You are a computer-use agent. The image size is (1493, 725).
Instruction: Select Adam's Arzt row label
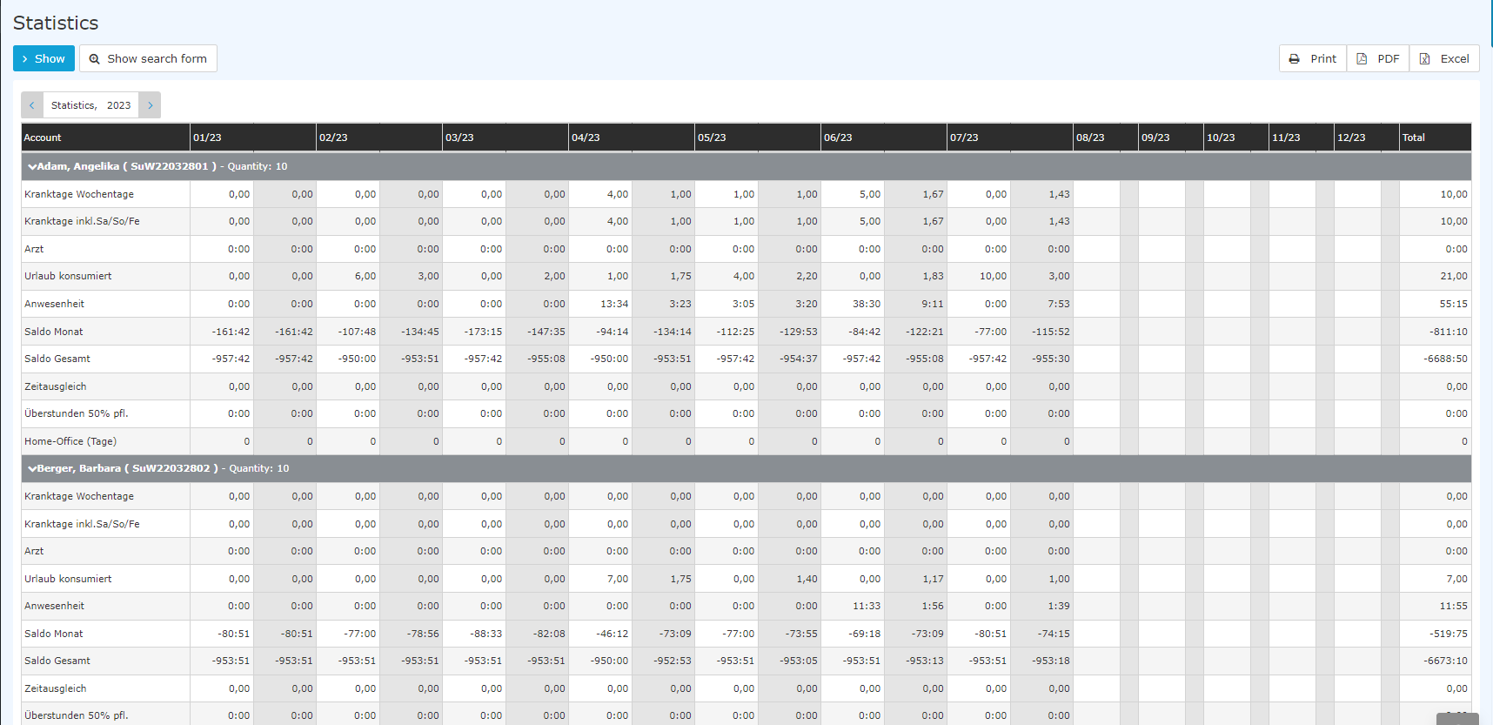click(34, 249)
